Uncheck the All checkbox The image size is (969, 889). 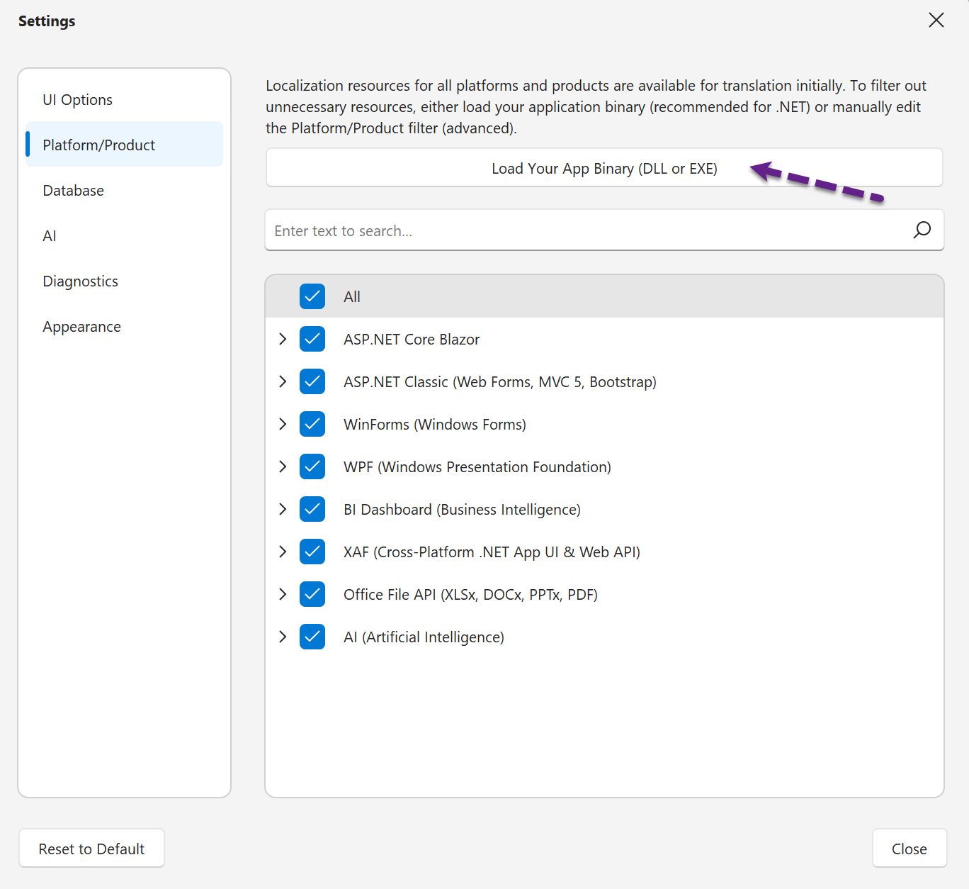click(x=312, y=296)
